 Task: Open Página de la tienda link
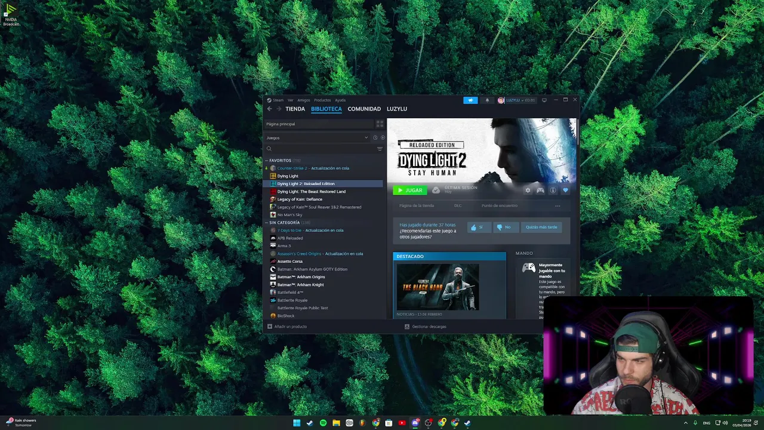click(x=417, y=206)
